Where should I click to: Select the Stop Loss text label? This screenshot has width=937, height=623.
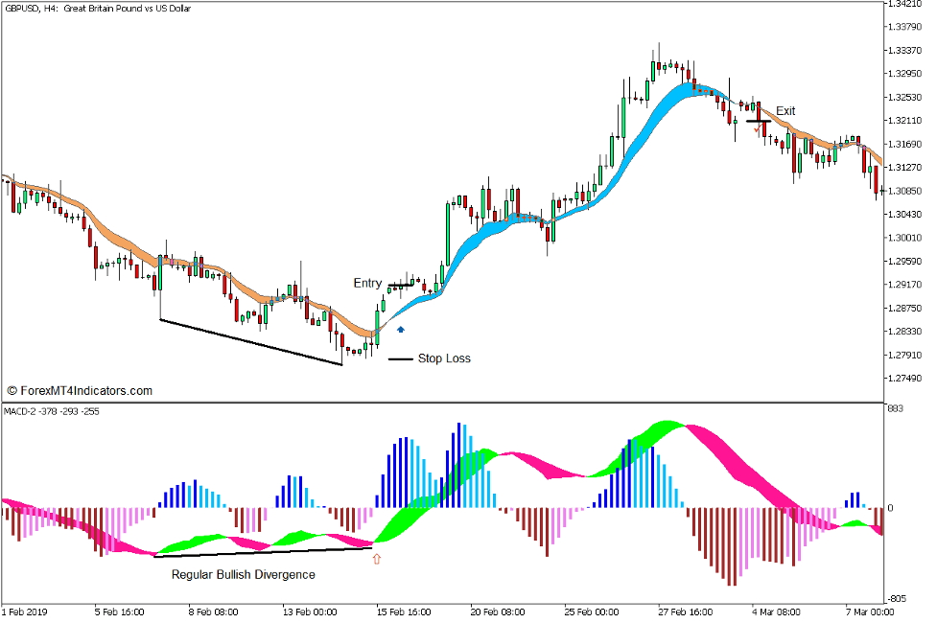pos(444,358)
